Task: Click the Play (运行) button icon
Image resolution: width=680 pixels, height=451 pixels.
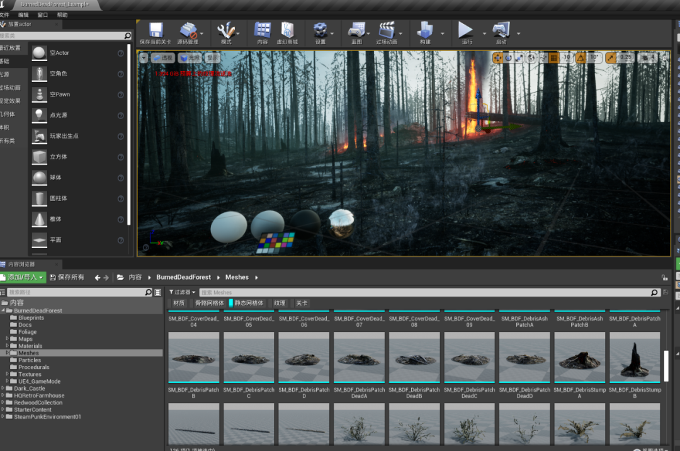Action: click(x=465, y=30)
